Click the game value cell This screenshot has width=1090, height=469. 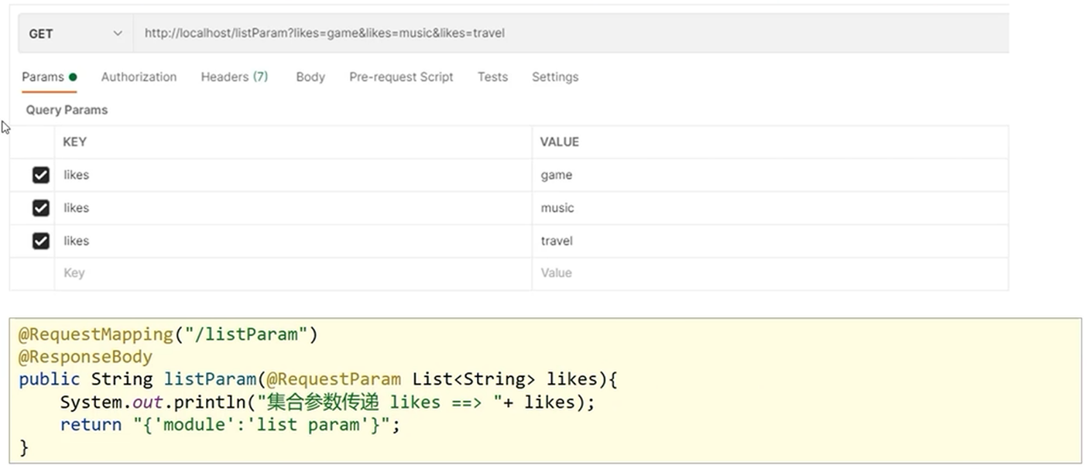770,175
